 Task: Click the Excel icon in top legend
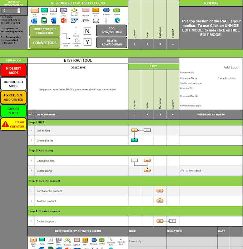[x=44, y=20]
